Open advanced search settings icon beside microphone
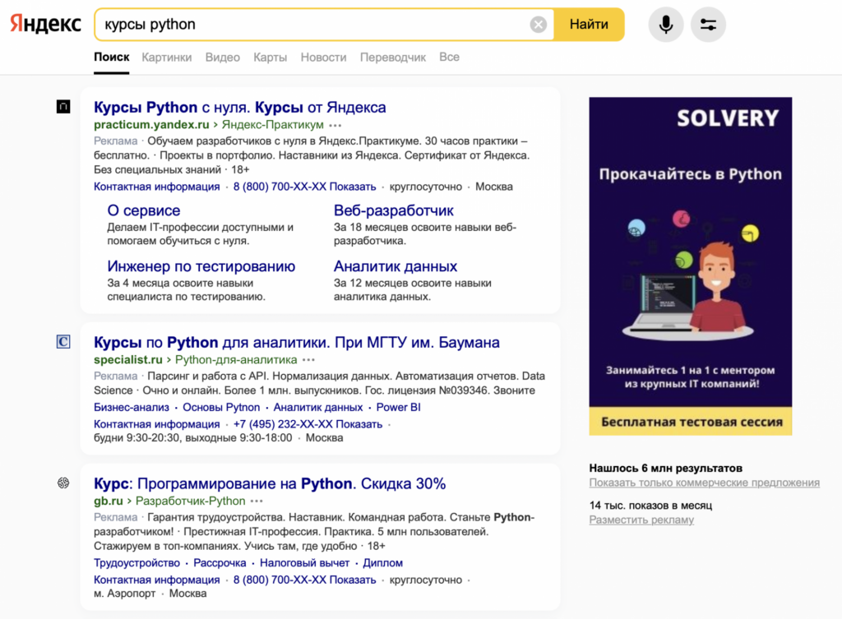Image resolution: width=842 pixels, height=619 pixels. point(708,25)
